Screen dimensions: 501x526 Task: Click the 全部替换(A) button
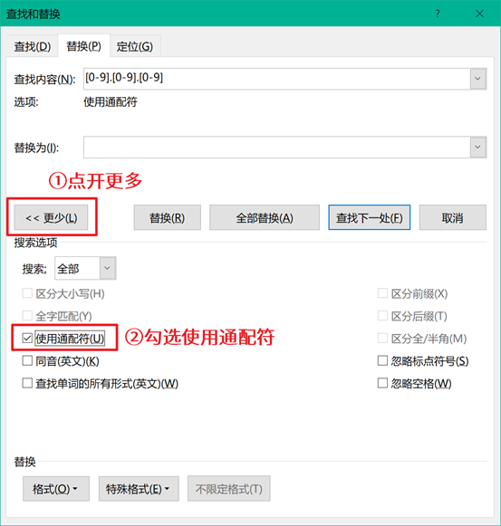pos(265,217)
